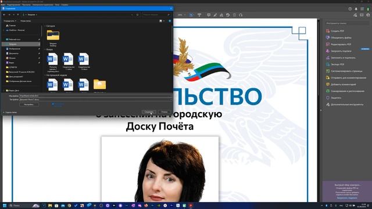The width and height of the screenshot is (372, 209).
Task: Collapse folders via Hide folders expander
Action: [x=10, y=112]
